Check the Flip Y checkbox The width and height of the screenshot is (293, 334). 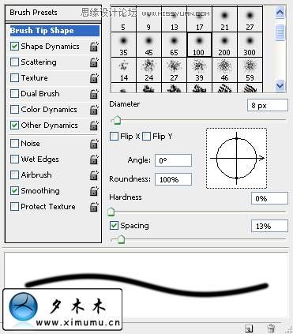[146, 137]
